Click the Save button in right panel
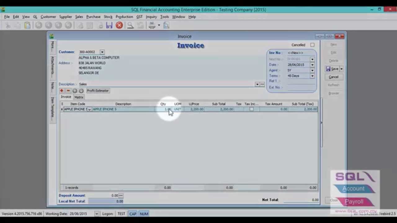Image resolution: width=397 pixels, height=223 pixels. coord(332,69)
